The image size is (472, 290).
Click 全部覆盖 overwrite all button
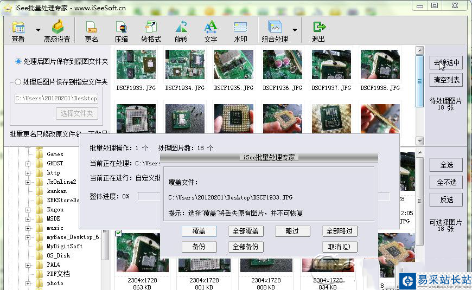(246, 231)
